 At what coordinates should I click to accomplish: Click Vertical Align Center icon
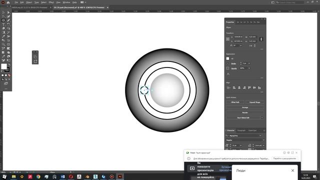tap(254, 88)
